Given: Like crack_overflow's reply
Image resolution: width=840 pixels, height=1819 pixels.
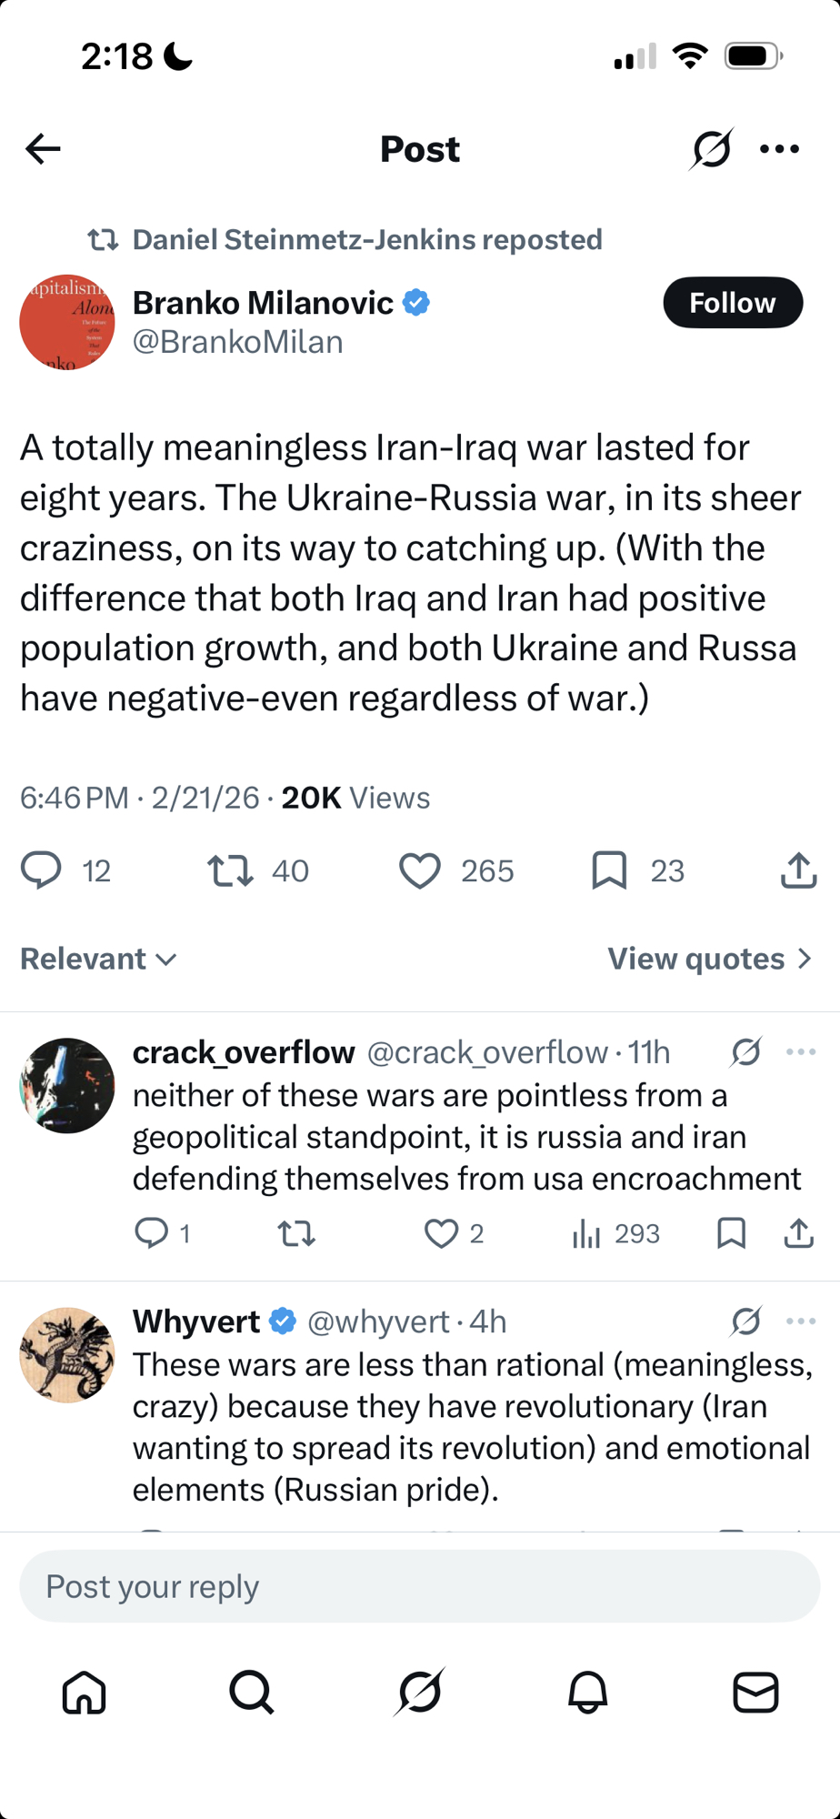Looking at the screenshot, I should point(442,1233).
